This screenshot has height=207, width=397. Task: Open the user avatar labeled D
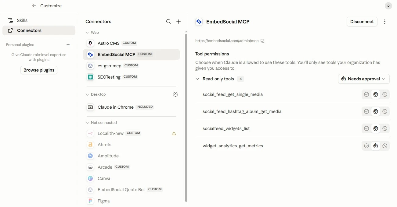pyautogui.click(x=388, y=6)
